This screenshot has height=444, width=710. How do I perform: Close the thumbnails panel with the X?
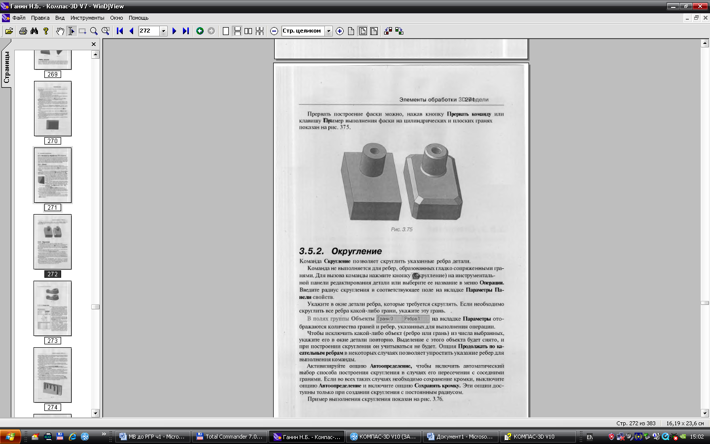(x=94, y=44)
